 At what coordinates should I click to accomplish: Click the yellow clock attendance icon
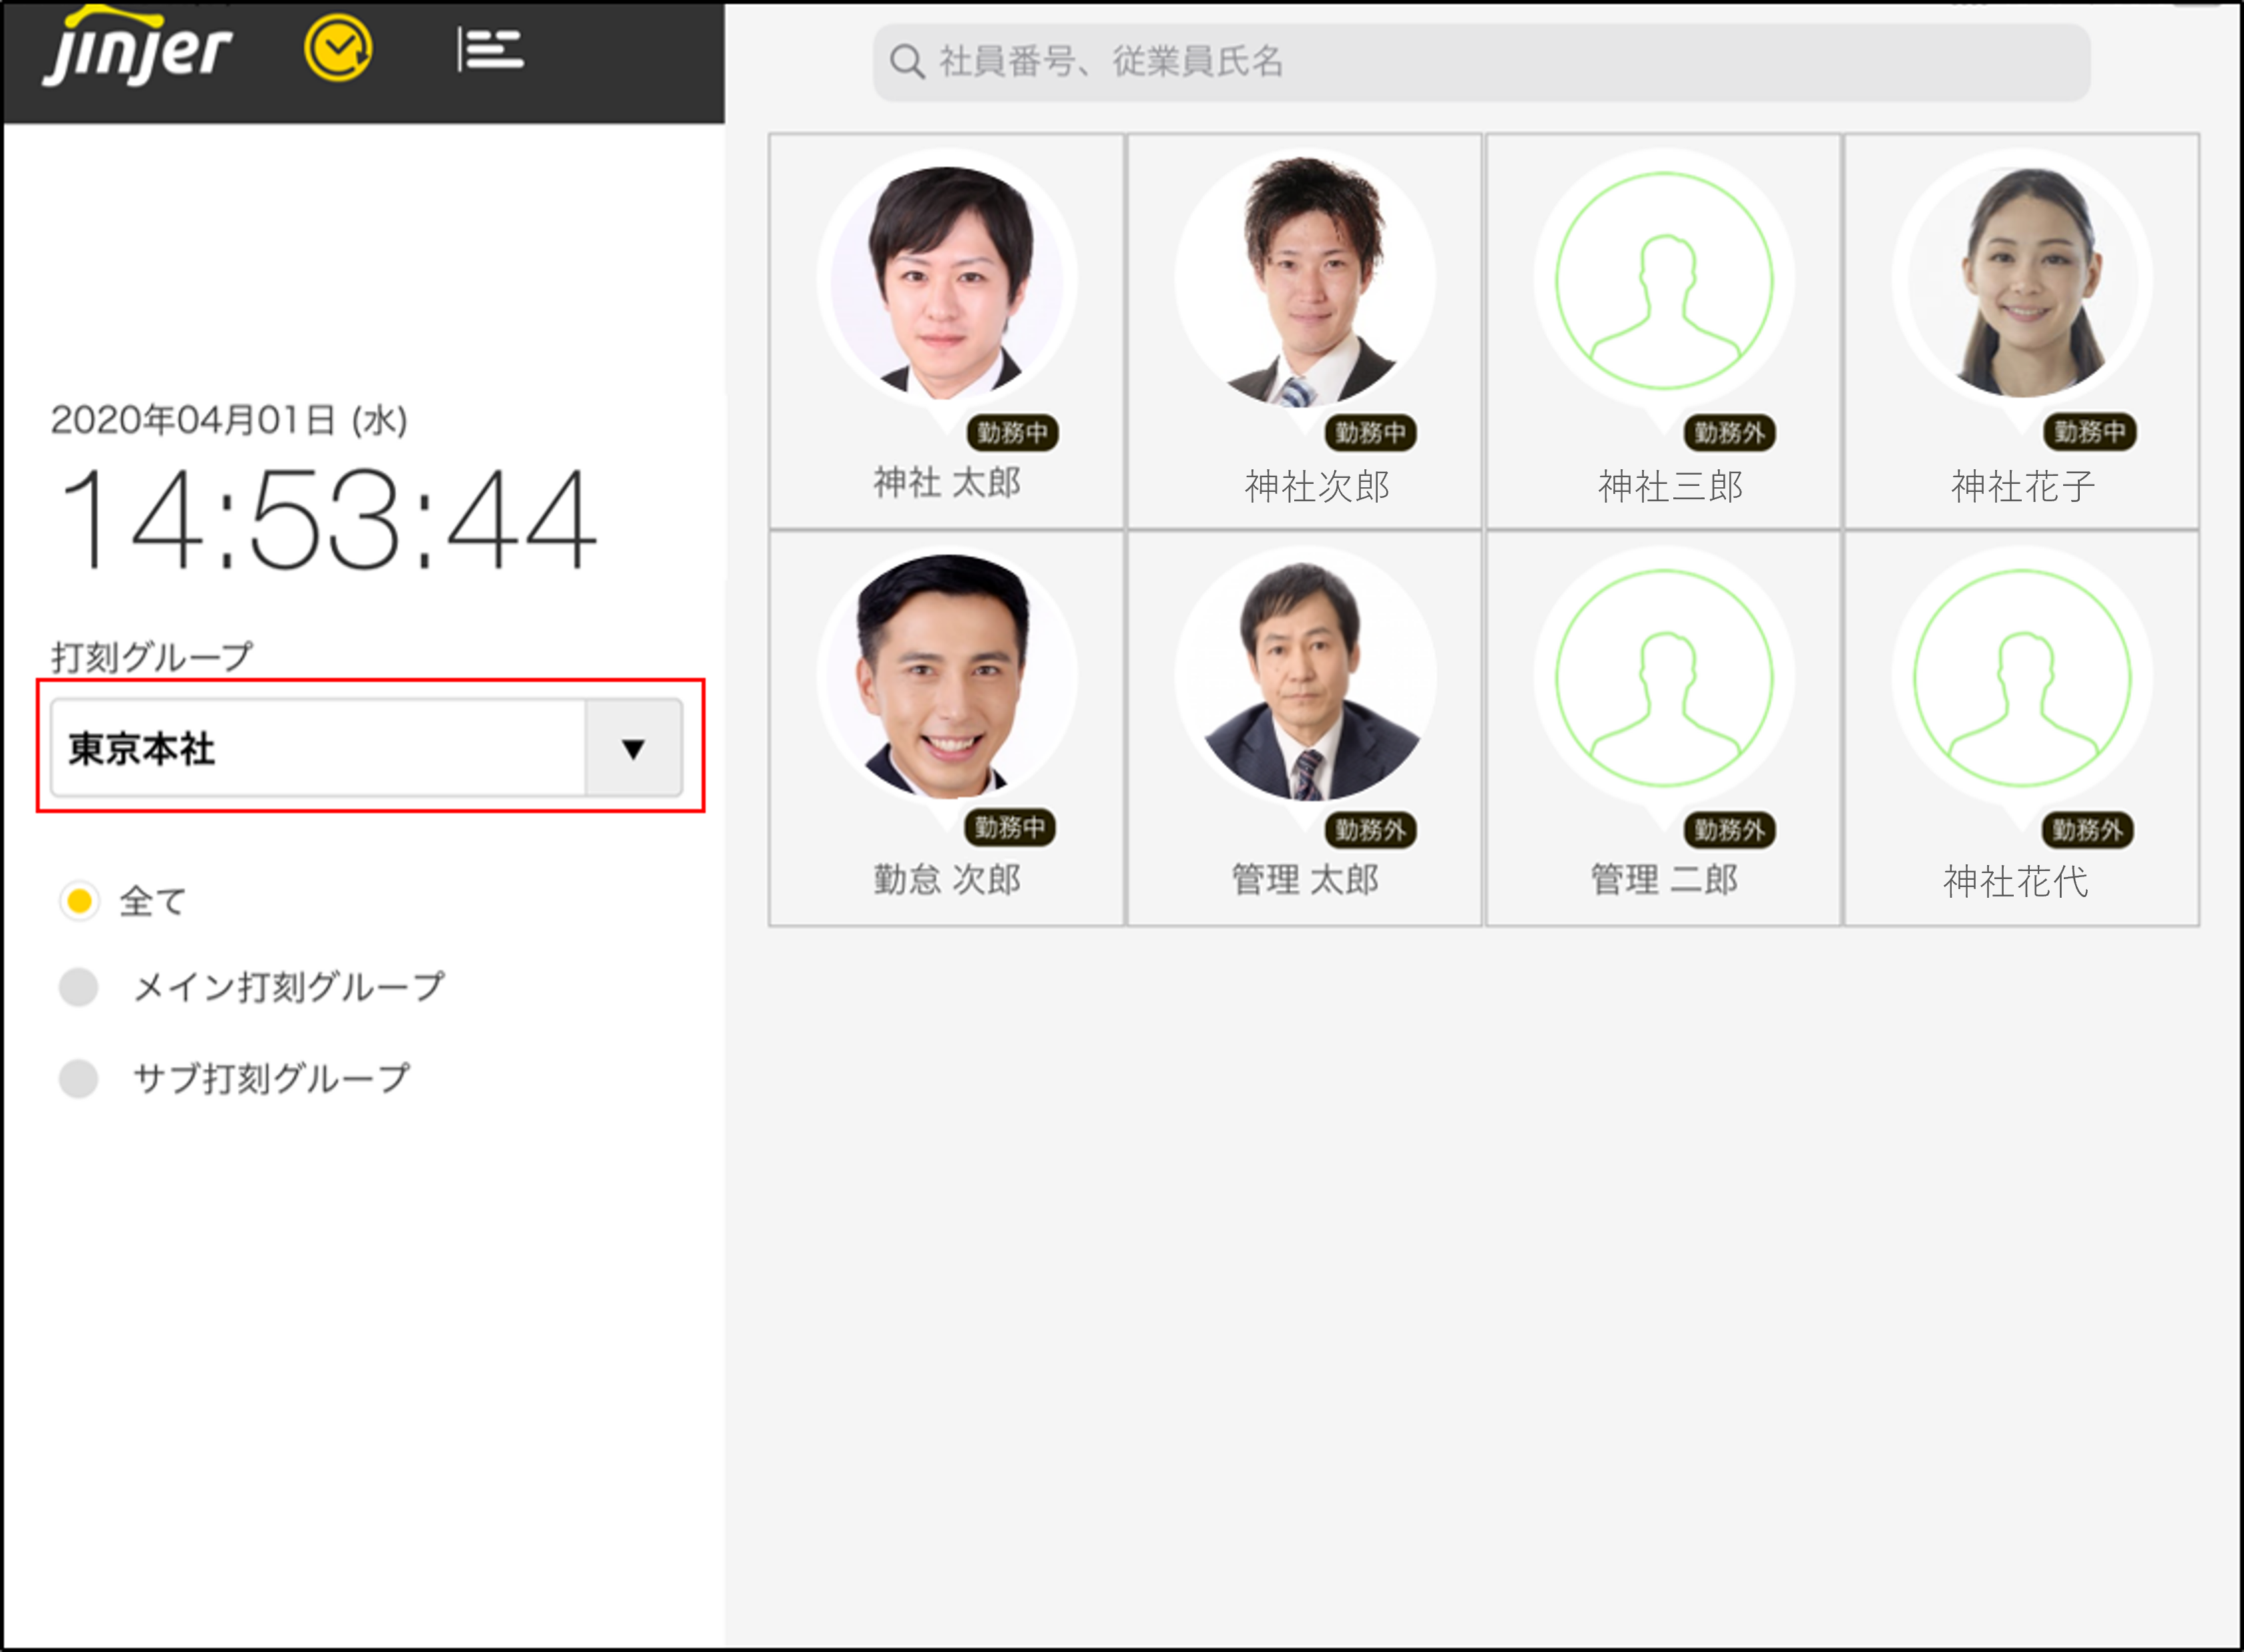coord(338,48)
